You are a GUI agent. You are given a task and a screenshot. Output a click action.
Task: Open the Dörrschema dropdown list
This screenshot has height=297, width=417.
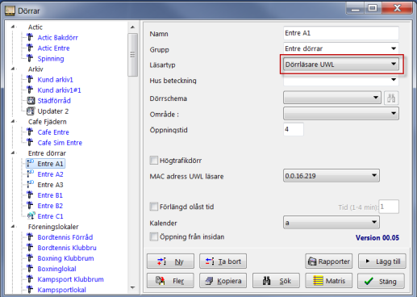pos(332,98)
